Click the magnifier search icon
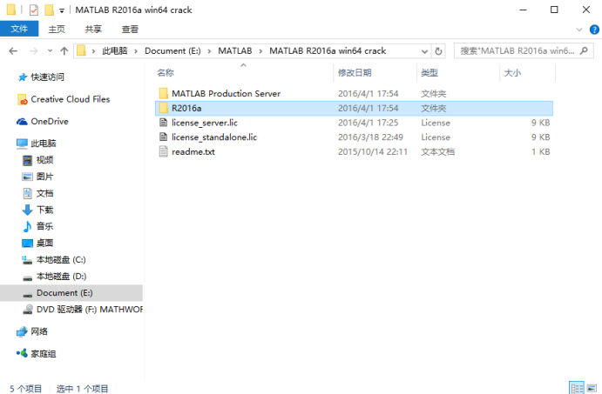 coord(584,50)
